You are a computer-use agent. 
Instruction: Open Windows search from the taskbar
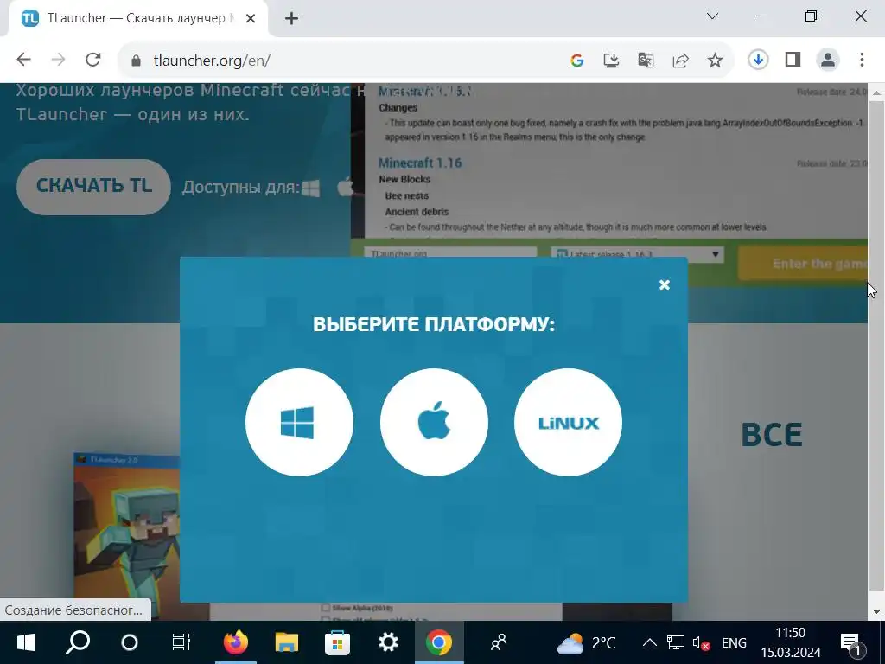pyautogui.click(x=78, y=642)
